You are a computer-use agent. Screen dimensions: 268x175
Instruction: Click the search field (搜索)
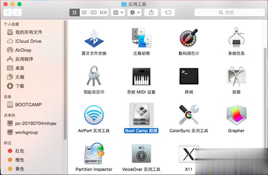(x=229, y=12)
